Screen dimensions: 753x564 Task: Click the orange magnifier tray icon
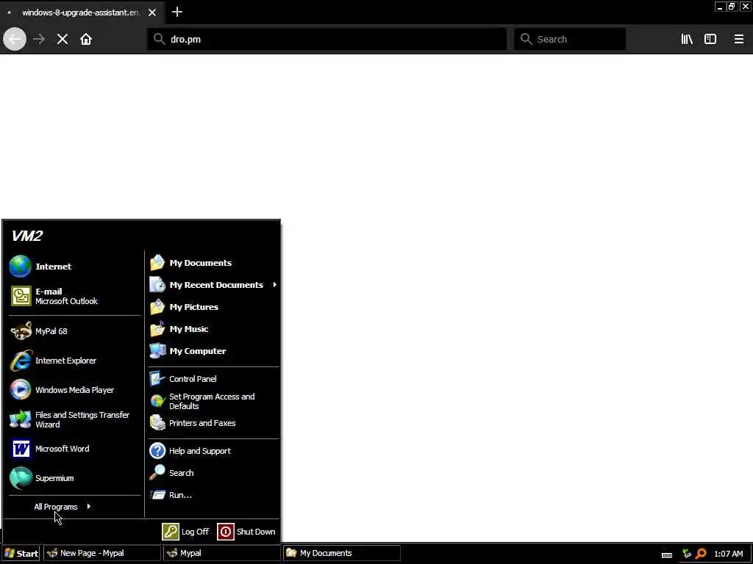point(701,554)
